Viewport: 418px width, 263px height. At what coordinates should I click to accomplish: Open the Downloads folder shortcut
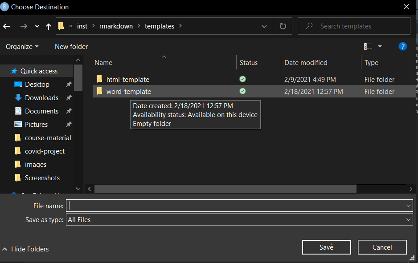pos(41,98)
